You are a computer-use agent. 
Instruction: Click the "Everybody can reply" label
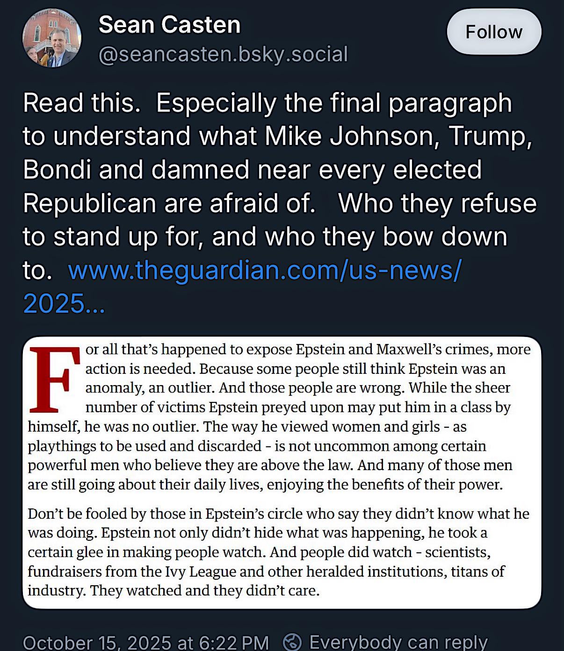pos(398,642)
